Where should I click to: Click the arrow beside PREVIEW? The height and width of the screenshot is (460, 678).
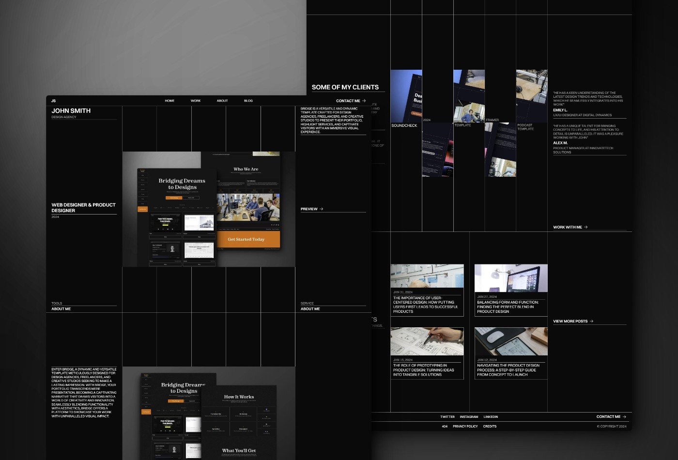coord(321,209)
